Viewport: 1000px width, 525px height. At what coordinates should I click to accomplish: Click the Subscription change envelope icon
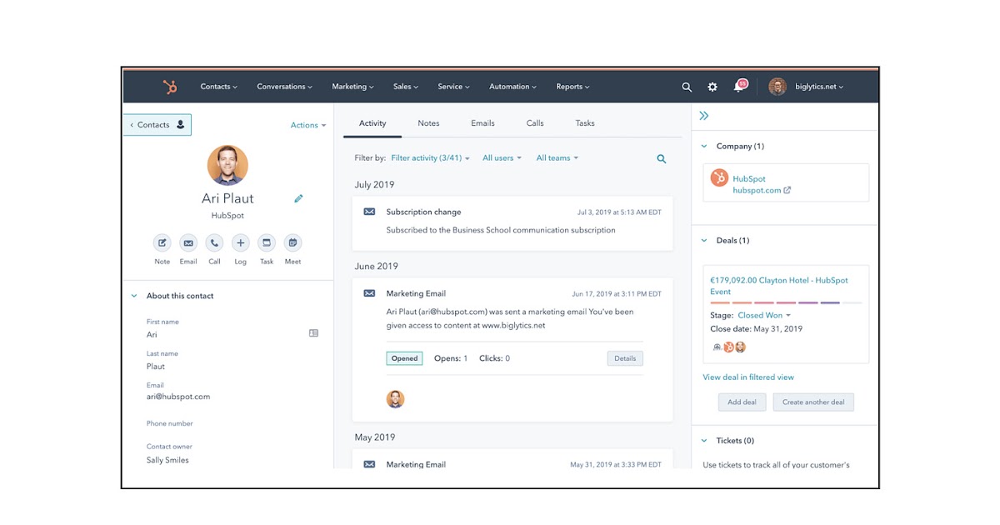(369, 212)
